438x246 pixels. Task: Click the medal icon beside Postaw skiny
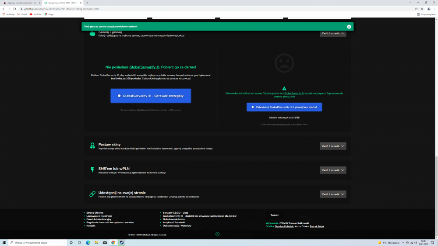(92, 146)
